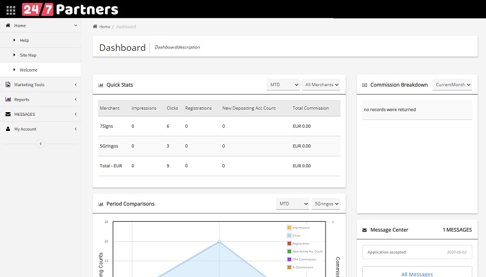Screen dimensions: 486x277
Task: Click the New Depositing Acc Count header
Action: pyautogui.click(x=249, y=108)
